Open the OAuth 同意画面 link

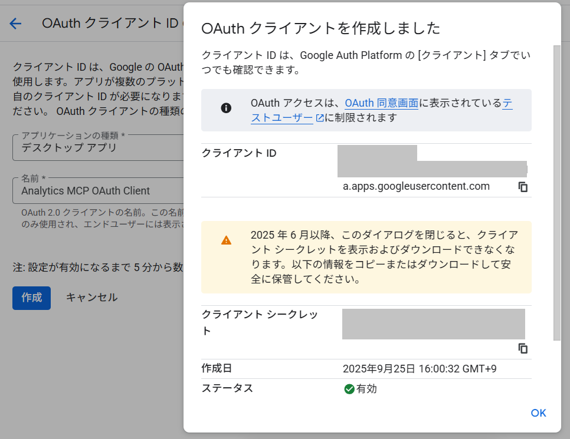(381, 103)
